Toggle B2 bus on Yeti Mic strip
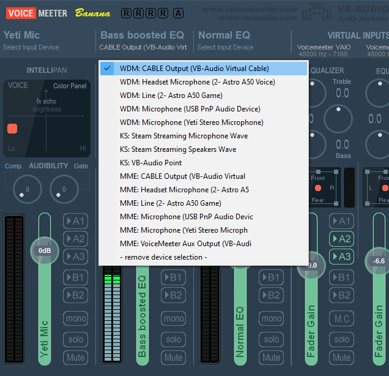 coord(76,295)
